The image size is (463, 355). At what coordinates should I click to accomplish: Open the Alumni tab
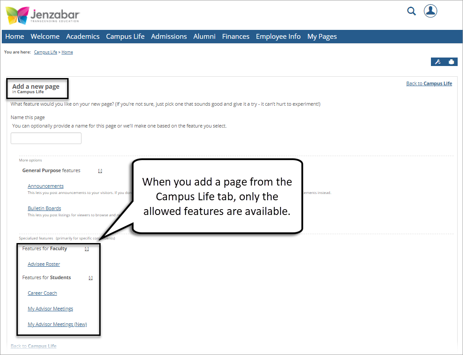pos(204,37)
